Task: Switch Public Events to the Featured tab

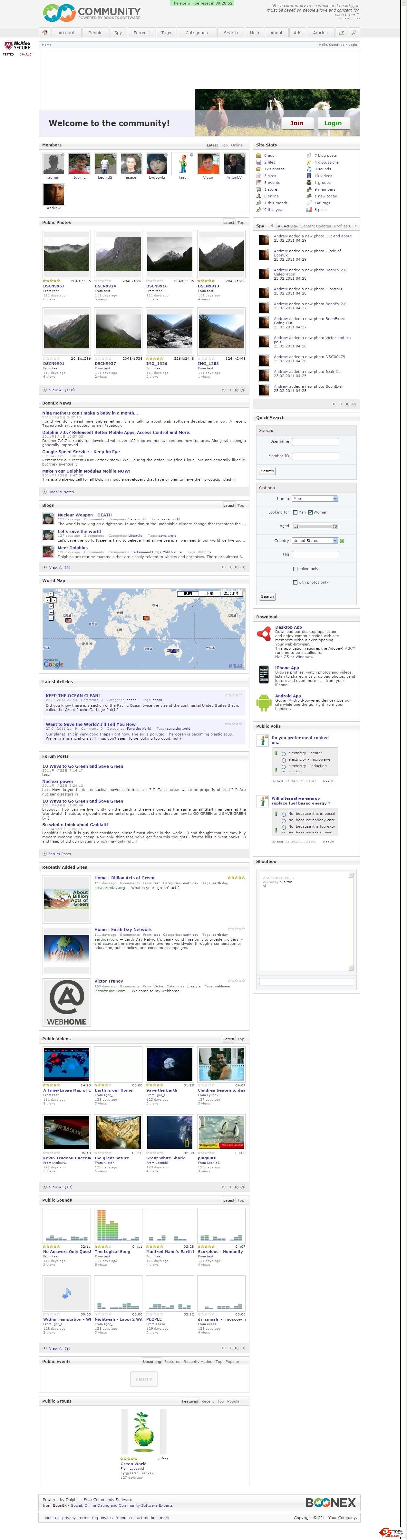Action: tap(172, 1362)
